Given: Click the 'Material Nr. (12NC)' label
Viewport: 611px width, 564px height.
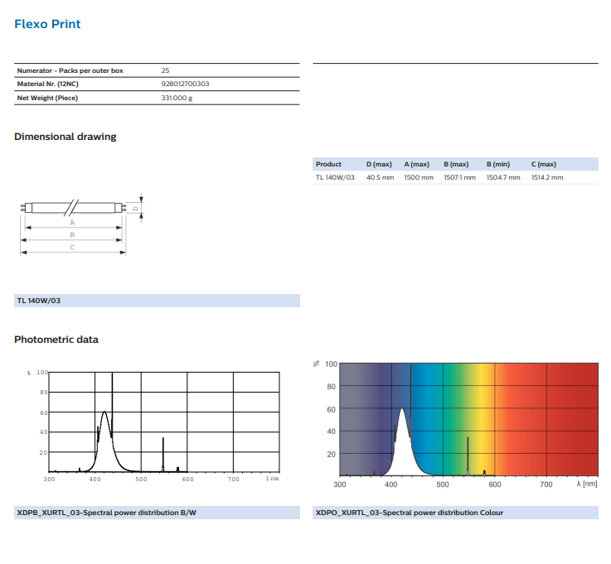Looking at the screenshot, I should tap(47, 84).
